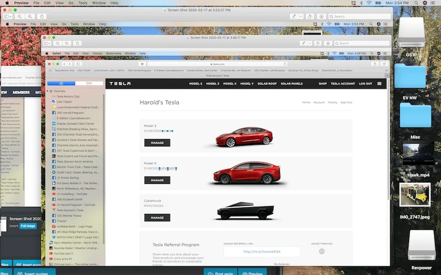The height and width of the screenshot is (275, 441).
Task: Click Search field in 3.53.37 PM Preview window
Action: click(359, 16)
